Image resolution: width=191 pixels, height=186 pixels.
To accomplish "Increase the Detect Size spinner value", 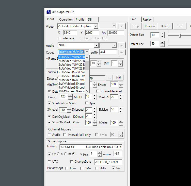I will 162,33.
